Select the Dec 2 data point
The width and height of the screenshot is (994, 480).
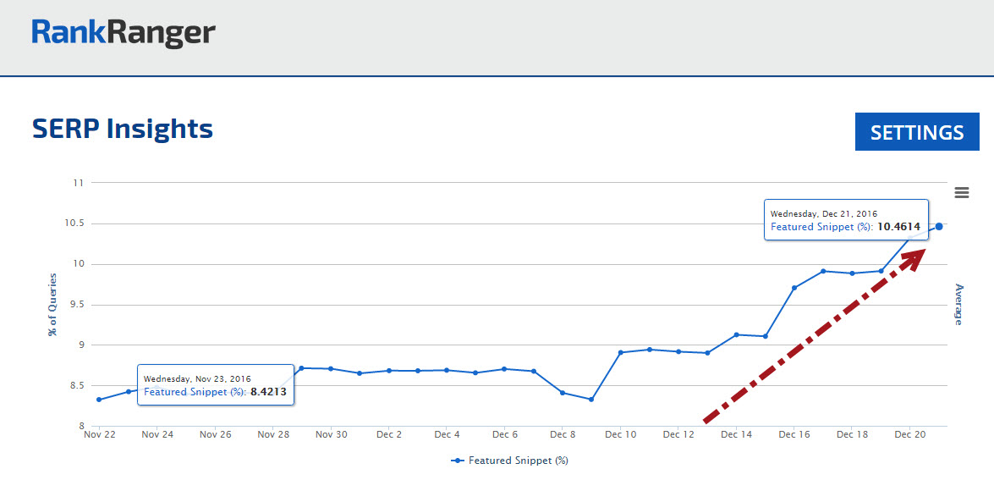click(x=389, y=371)
